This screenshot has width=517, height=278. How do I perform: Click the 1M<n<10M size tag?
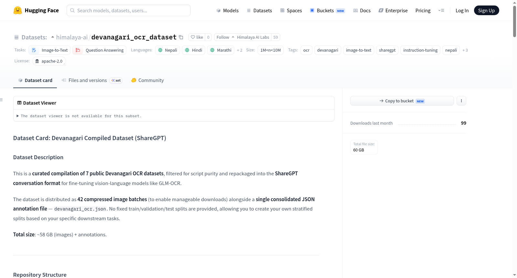click(x=270, y=50)
